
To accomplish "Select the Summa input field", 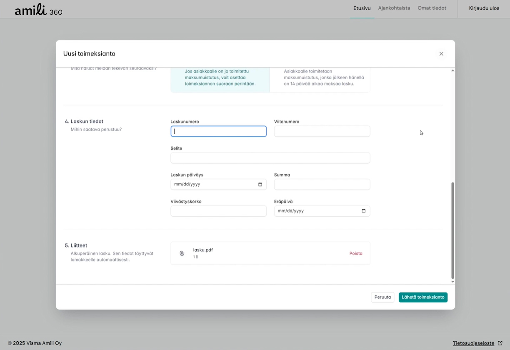I will coord(322,184).
